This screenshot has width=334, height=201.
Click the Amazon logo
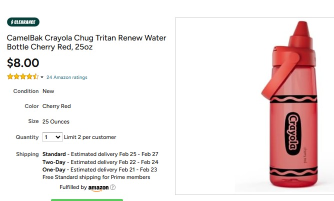pos(98,188)
